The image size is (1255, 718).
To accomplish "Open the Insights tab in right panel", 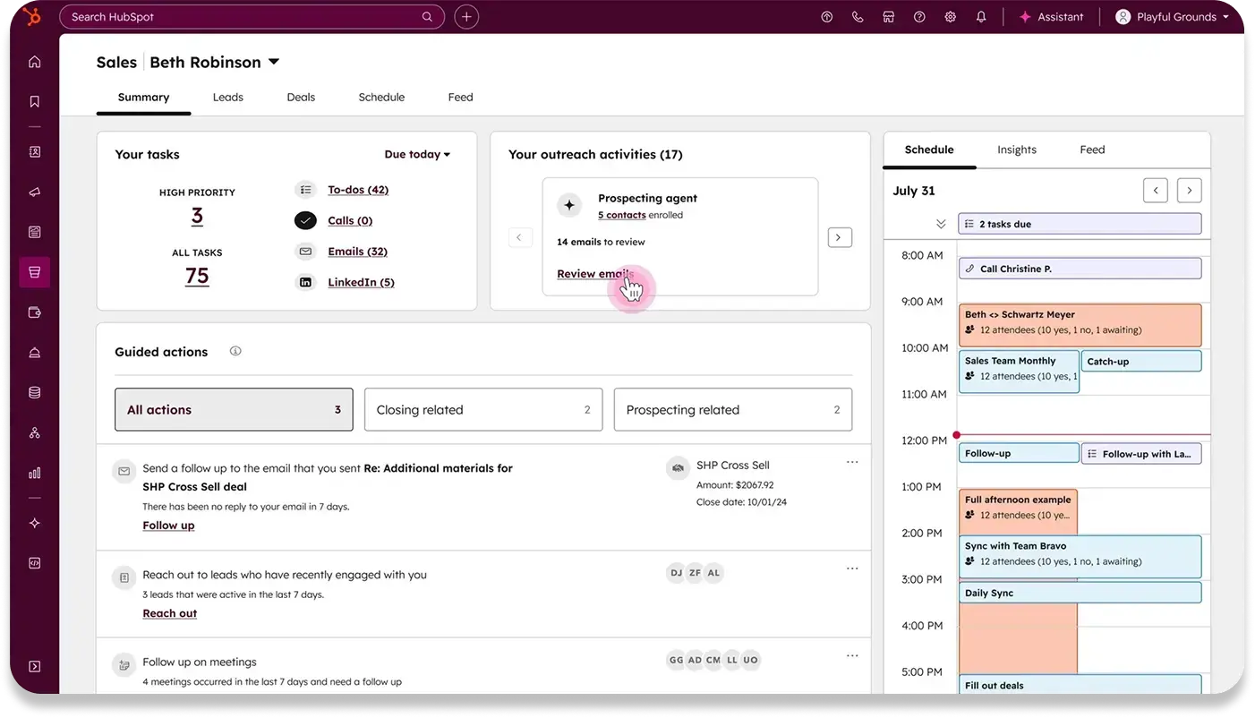I will [1017, 150].
